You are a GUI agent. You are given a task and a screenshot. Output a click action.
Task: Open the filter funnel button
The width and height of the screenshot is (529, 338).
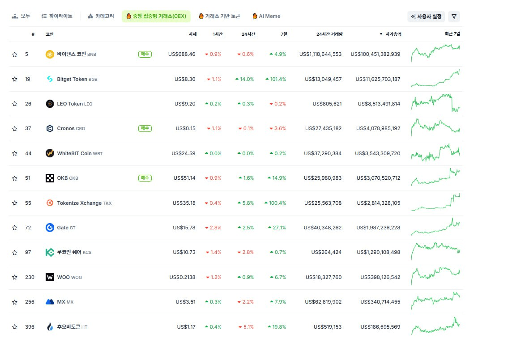click(x=454, y=17)
